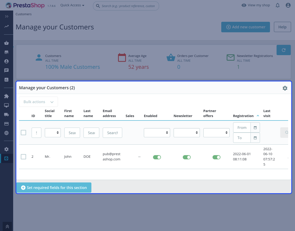Open the Customer Service chat icon in the sidebar

[6, 71]
